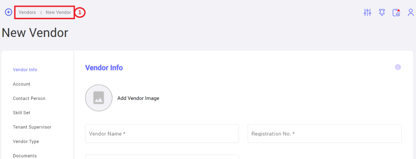Open the calendar icon with red dot
Screen dimensions: 416x159
point(396,13)
